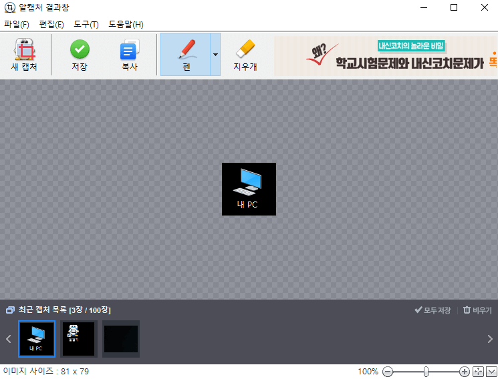
Task: Open the 편집(E) menu
Action: pyautogui.click(x=51, y=25)
